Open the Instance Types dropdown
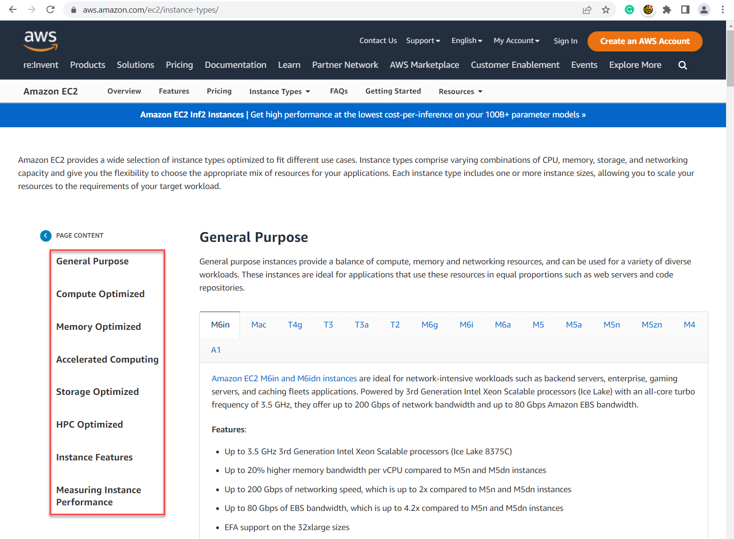 (x=280, y=91)
